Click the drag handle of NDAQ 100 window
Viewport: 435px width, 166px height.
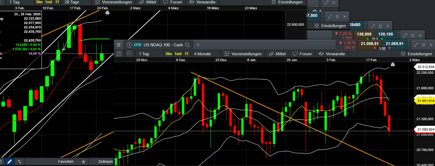410,45
